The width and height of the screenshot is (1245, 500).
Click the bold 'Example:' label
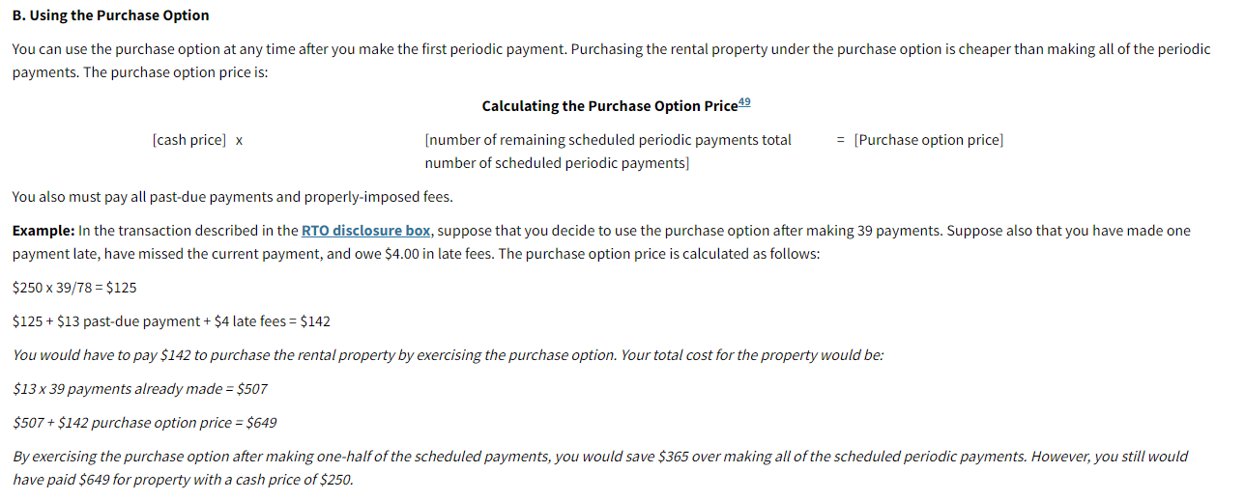coord(43,231)
